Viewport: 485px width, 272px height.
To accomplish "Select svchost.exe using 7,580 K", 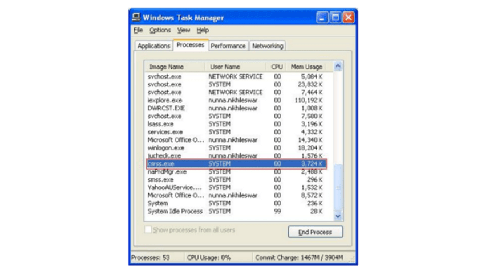I will click(236, 116).
